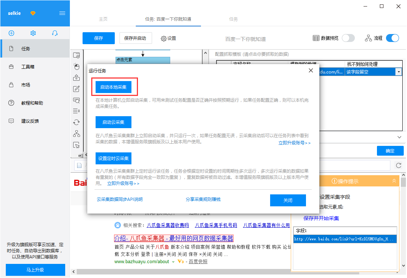Click the 关闭 button in dialog
The image size is (407, 278).
coord(288,201)
